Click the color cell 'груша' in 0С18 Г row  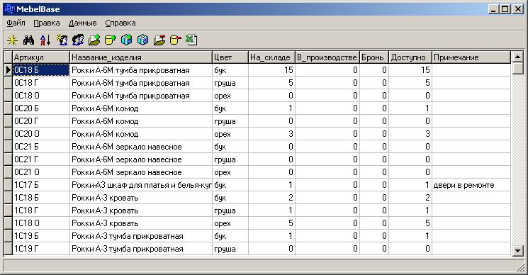click(230, 83)
